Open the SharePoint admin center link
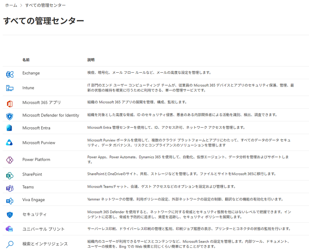 point(32,174)
